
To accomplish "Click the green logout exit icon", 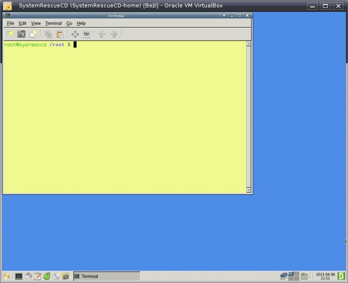I will pos(342,276).
